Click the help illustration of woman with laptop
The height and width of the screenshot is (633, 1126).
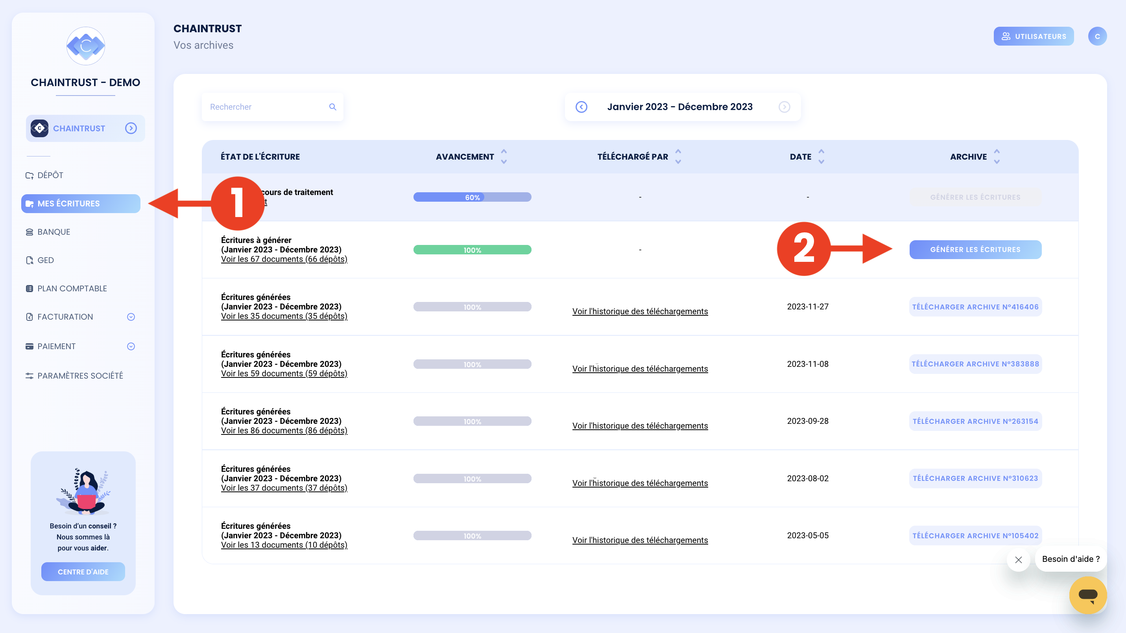[83, 491]
